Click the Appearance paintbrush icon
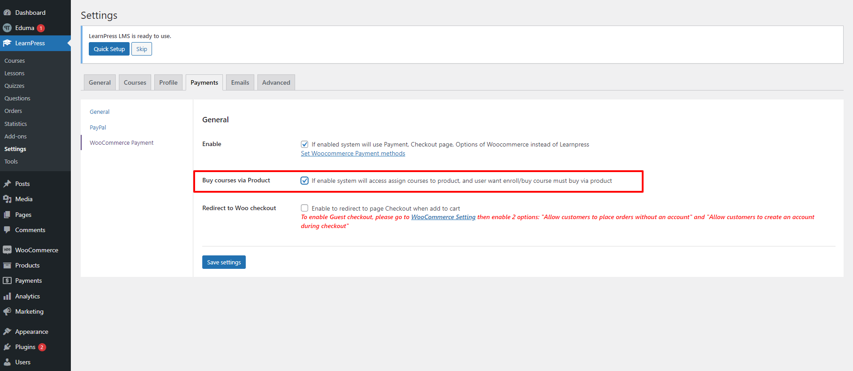This screenshot has width=853, height=371. click(x=7, y=332)
